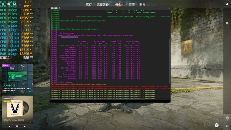Click the StatTrak tag on music kit
Screen dimensions: 231x130
click(x=7, y=101)
